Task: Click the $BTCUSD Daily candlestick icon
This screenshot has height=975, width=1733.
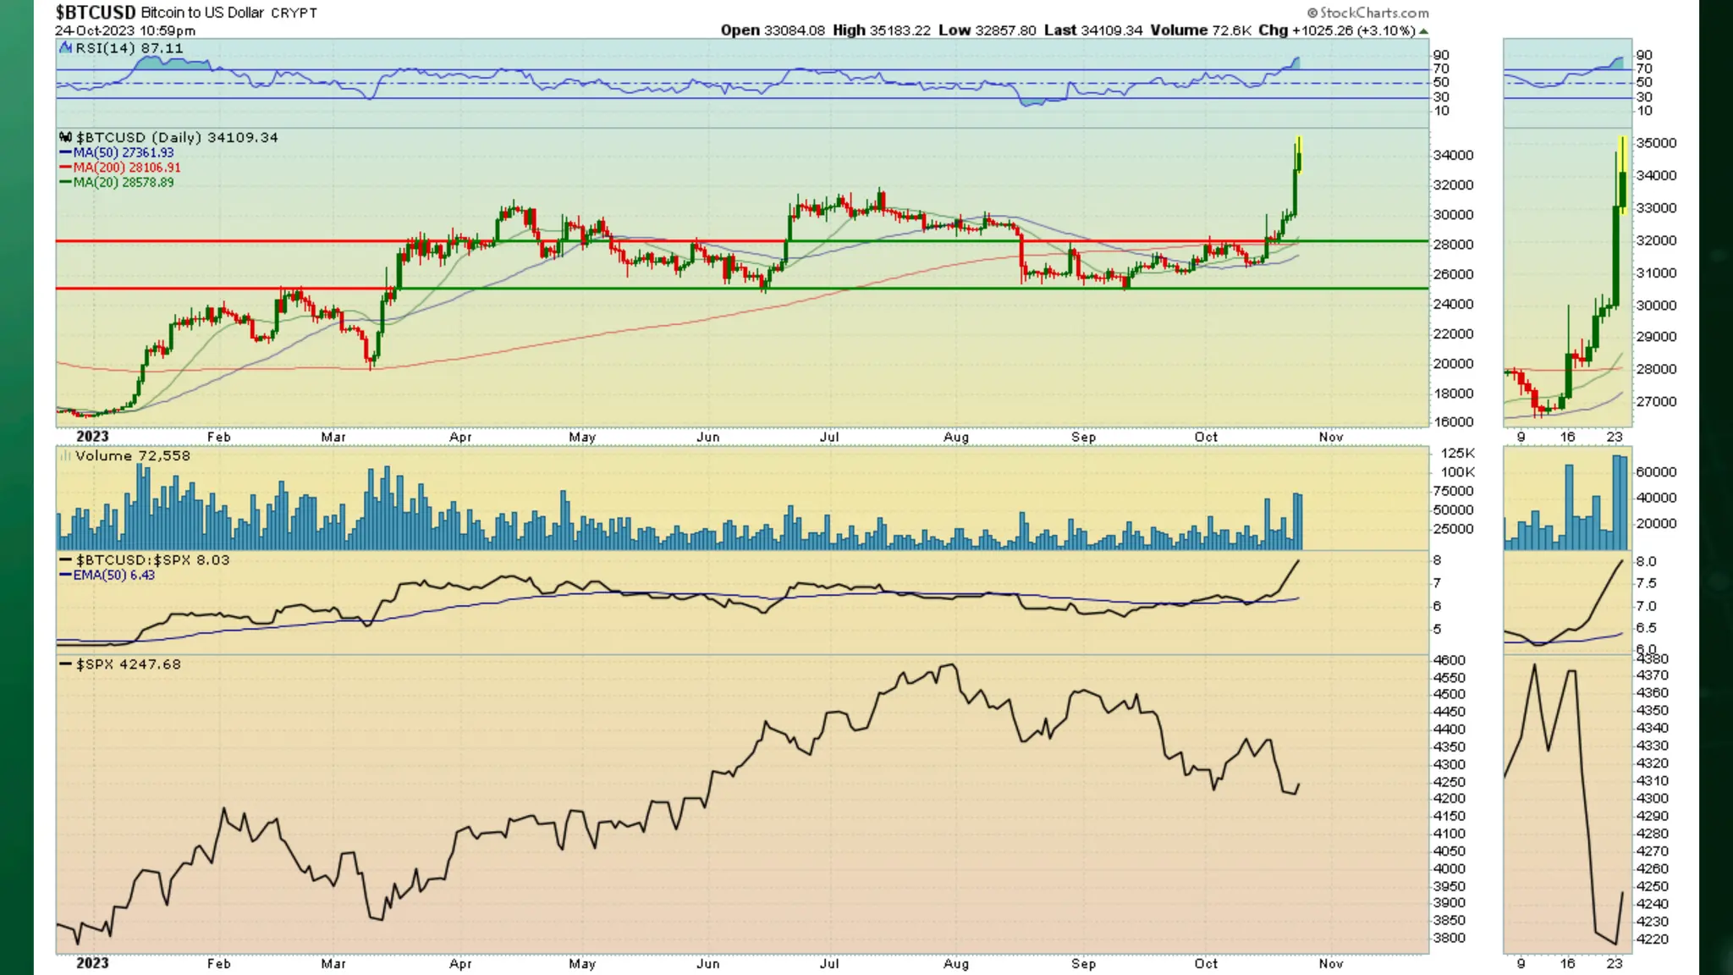Action: [65, 137]
